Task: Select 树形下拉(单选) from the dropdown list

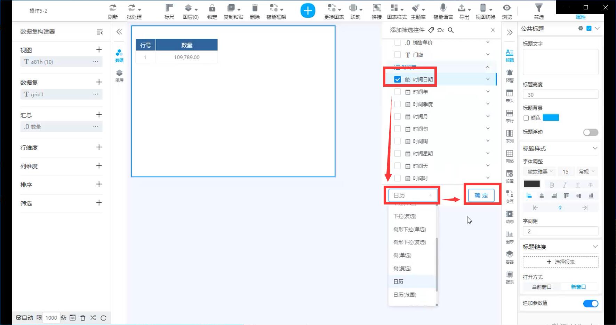Action: pyautogui.click(x=412, y=229)
